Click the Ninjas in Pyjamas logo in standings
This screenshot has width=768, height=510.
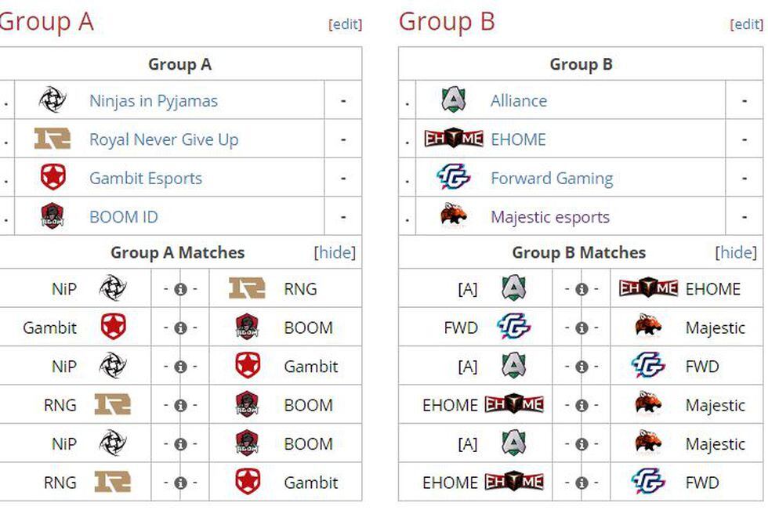pyautogui.click(x=53, y=99)
